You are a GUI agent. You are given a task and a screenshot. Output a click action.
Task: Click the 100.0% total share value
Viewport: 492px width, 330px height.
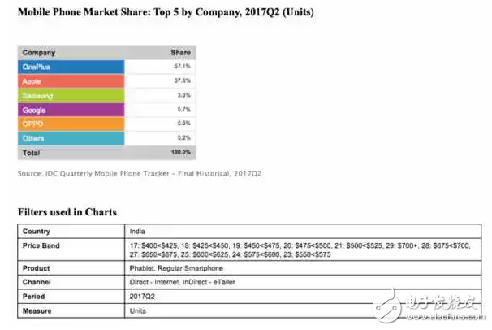click(x=181, y=152)
